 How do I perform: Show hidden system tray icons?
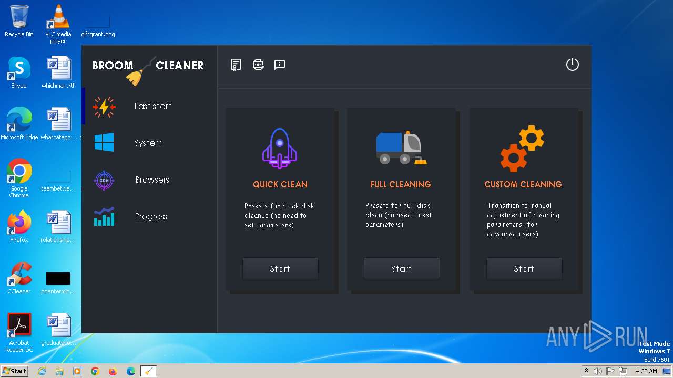tap(586, 371)
